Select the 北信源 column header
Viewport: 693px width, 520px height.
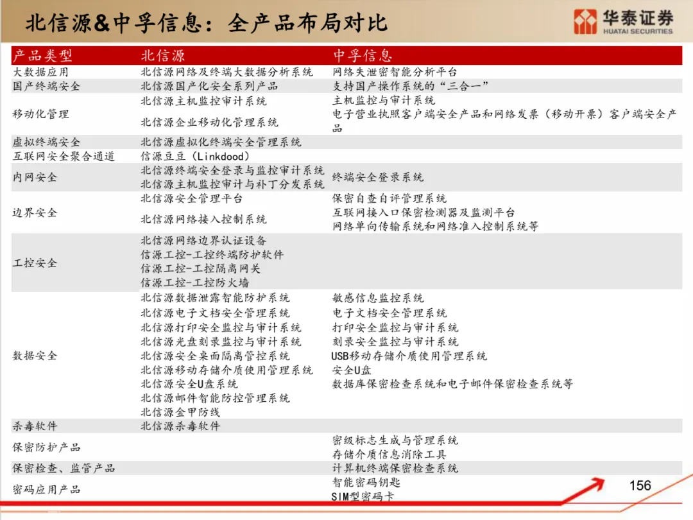pos(162,56)
